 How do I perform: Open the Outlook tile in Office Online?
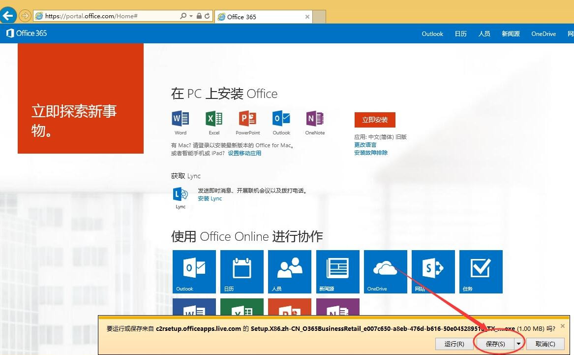pos(194,271)
